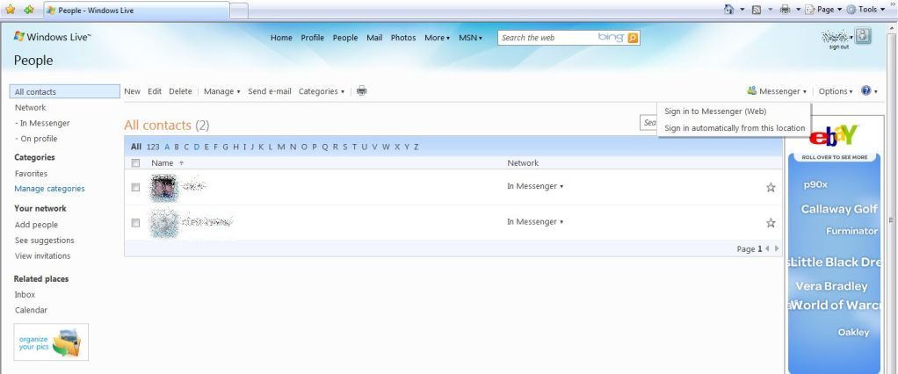Go to the next page arrow
Viewport: 898px width, 374px height.
point(777,248)
